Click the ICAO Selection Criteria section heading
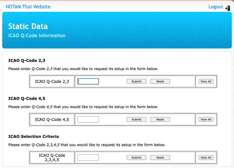This screenshot has height=168, width=234. [34, 137]
